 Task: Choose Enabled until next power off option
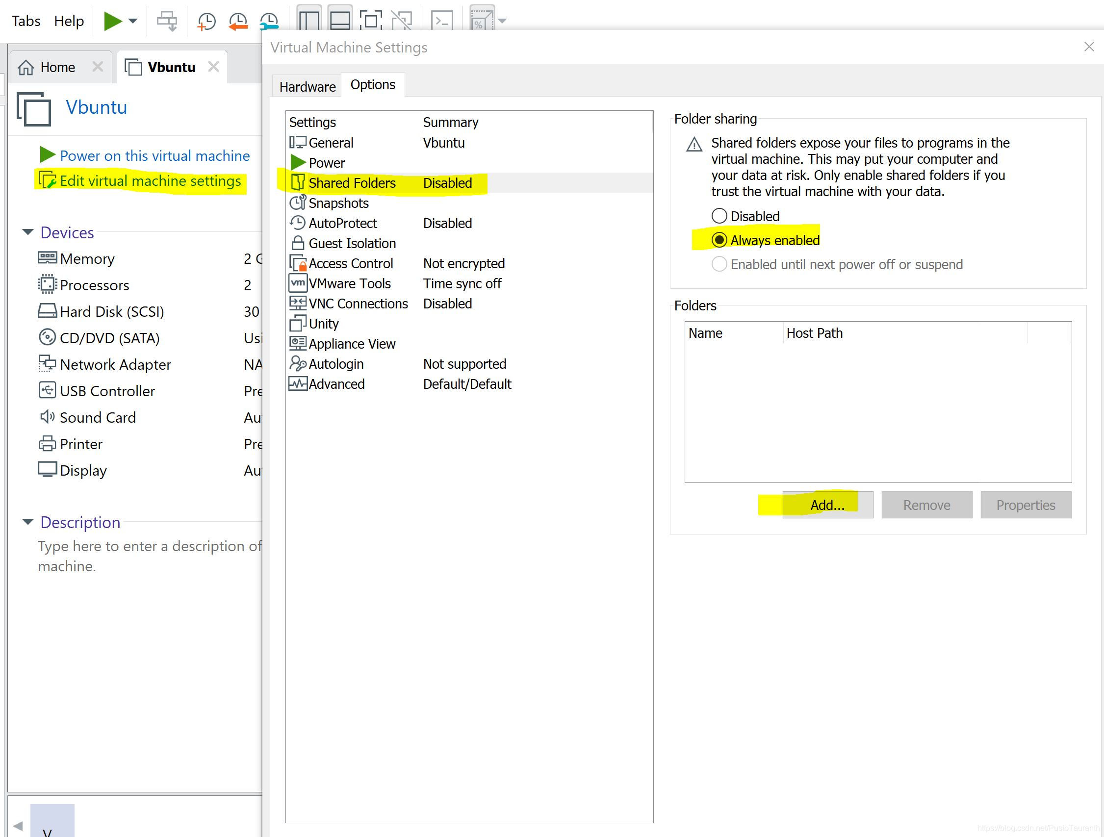pyautogui.click(x=719, y=264)
